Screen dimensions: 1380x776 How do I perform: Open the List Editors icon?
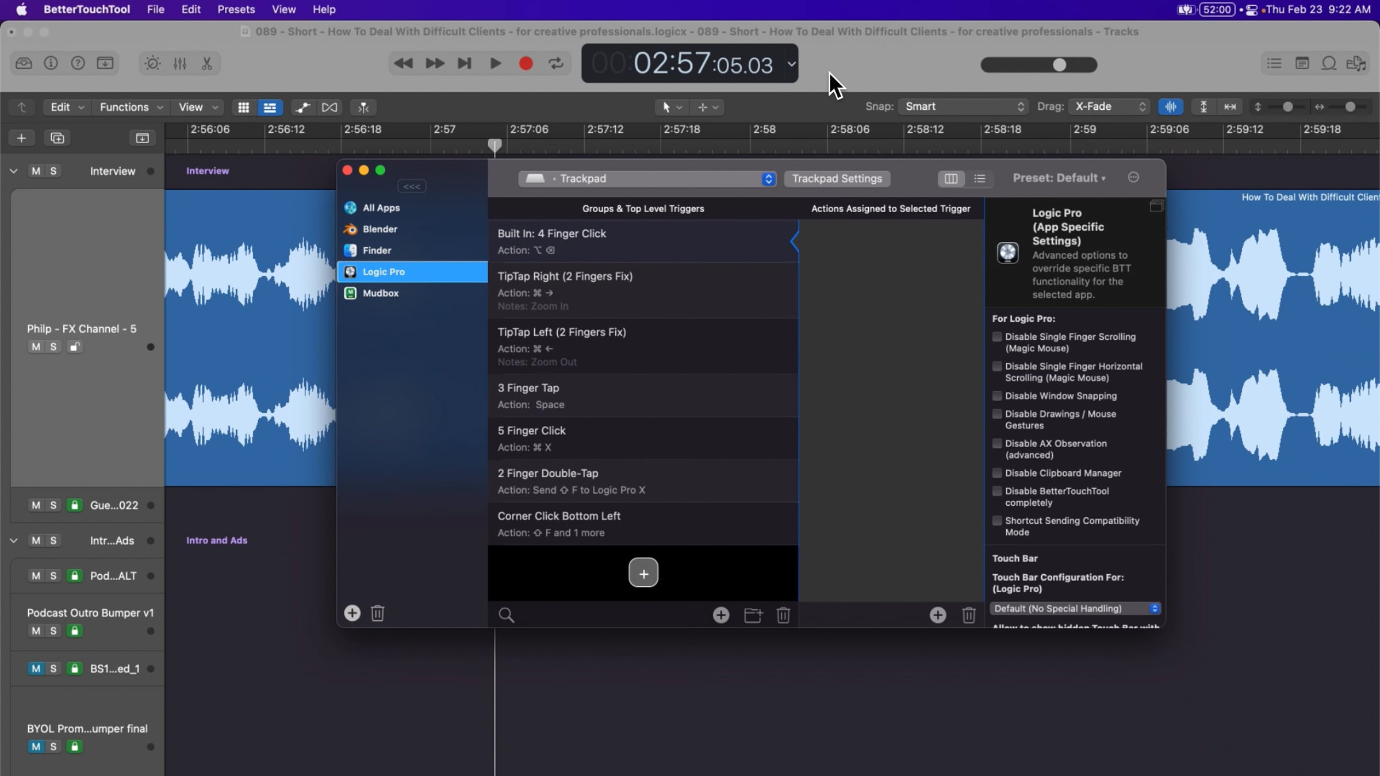[1274, 63]
